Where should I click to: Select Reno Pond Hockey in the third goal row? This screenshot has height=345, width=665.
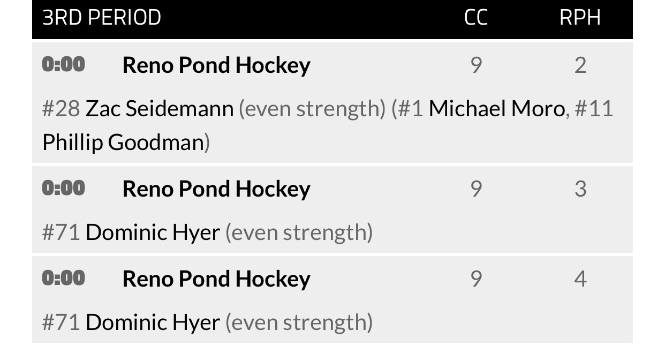point(216,279)
